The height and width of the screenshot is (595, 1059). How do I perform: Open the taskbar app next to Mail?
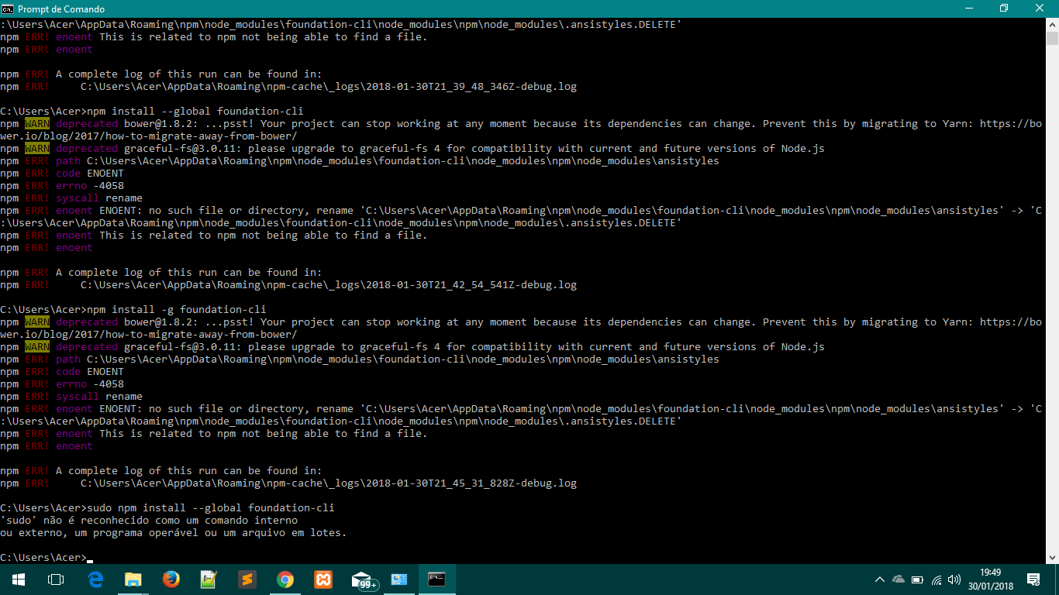click(399, 580)
